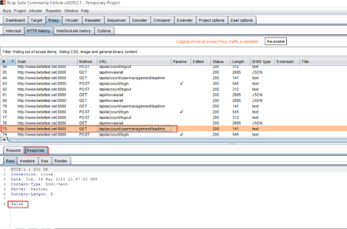Viewport: 347px width, 229px height.
Task: Open the Project options tab
Action: 211,20
